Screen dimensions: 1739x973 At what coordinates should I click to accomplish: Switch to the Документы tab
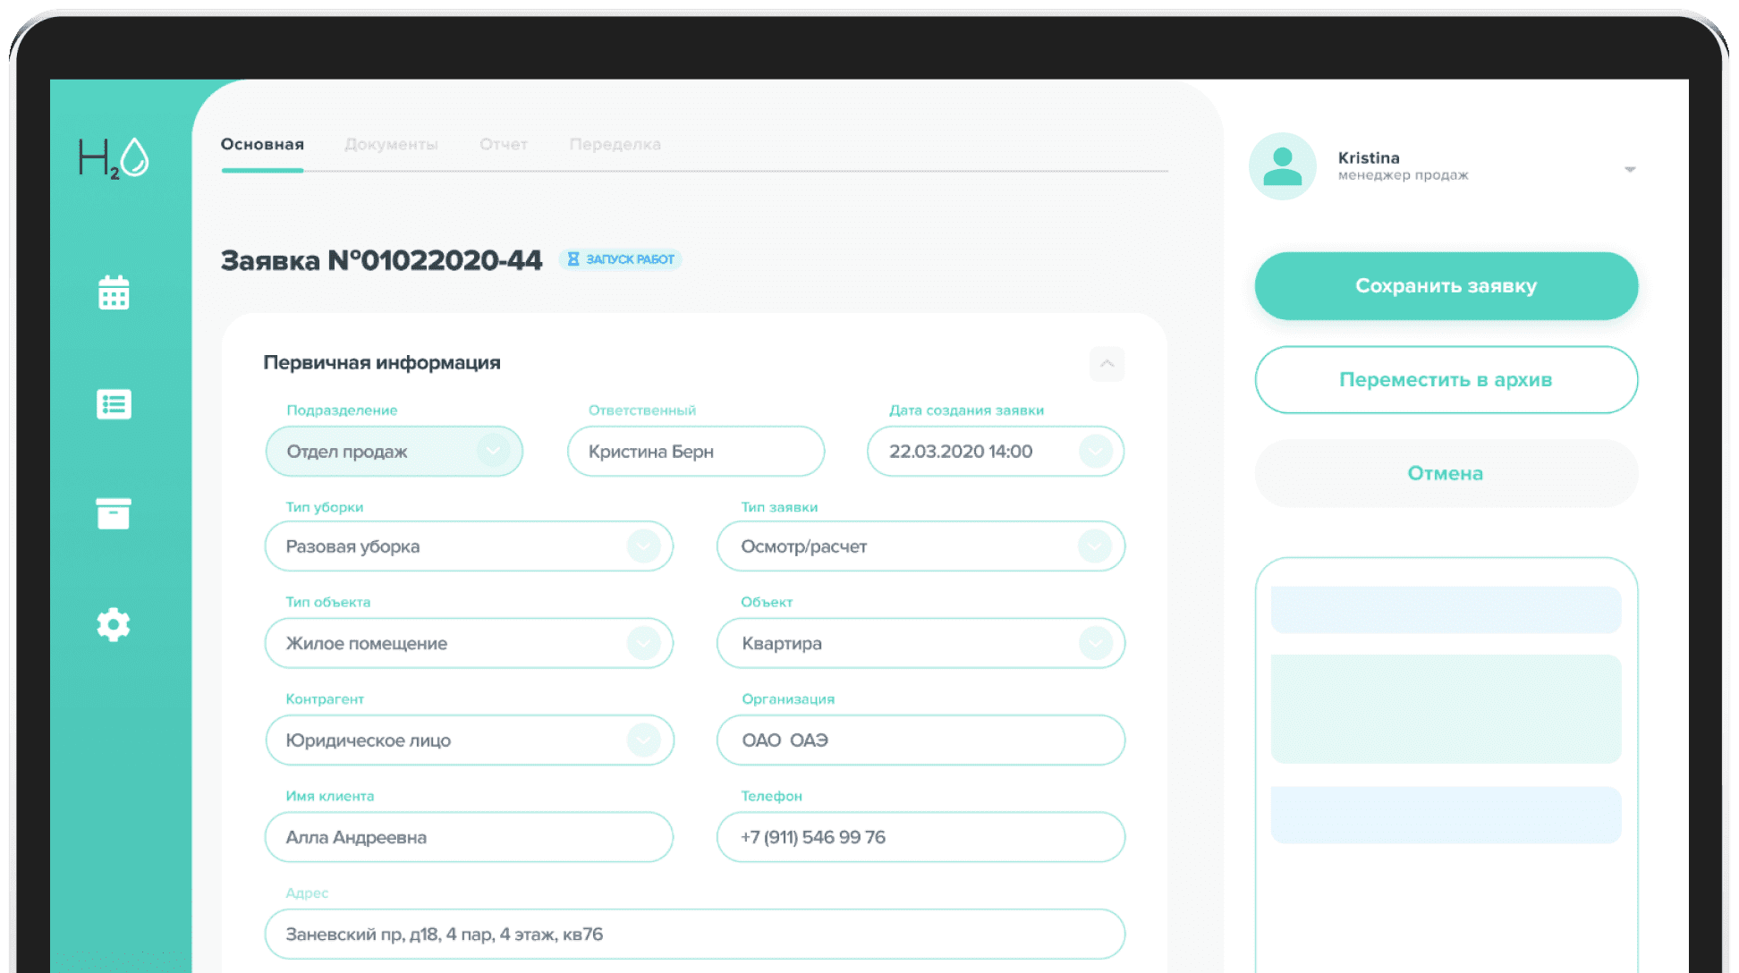pos(391,144)
